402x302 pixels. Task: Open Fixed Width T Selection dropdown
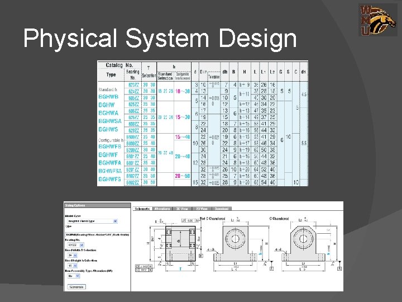point(72,256)
